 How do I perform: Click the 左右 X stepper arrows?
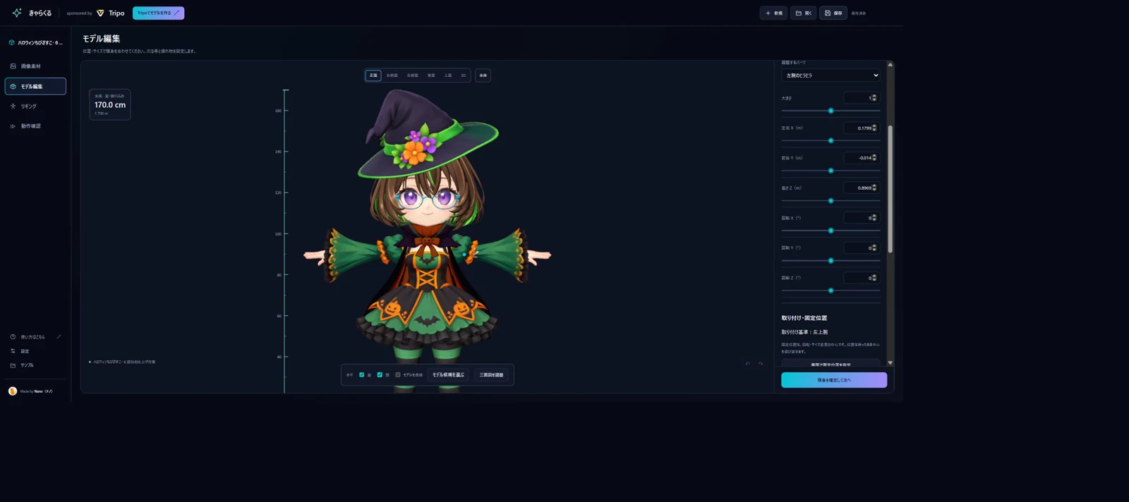pos(874,128)
